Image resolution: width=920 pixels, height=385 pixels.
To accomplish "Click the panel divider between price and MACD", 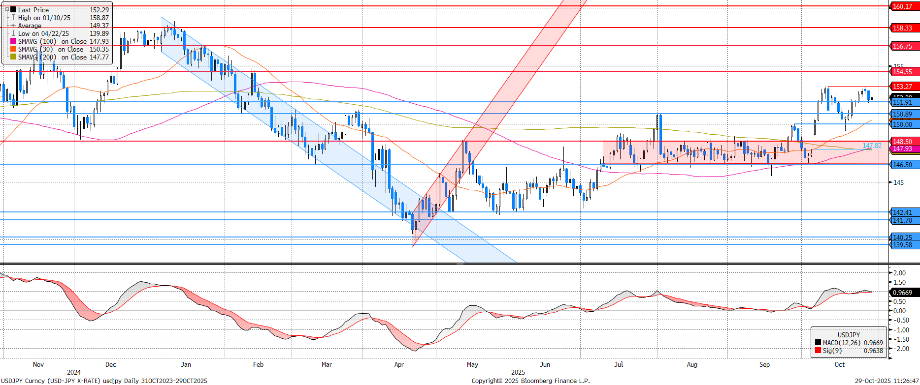I will tap(460, 264).
